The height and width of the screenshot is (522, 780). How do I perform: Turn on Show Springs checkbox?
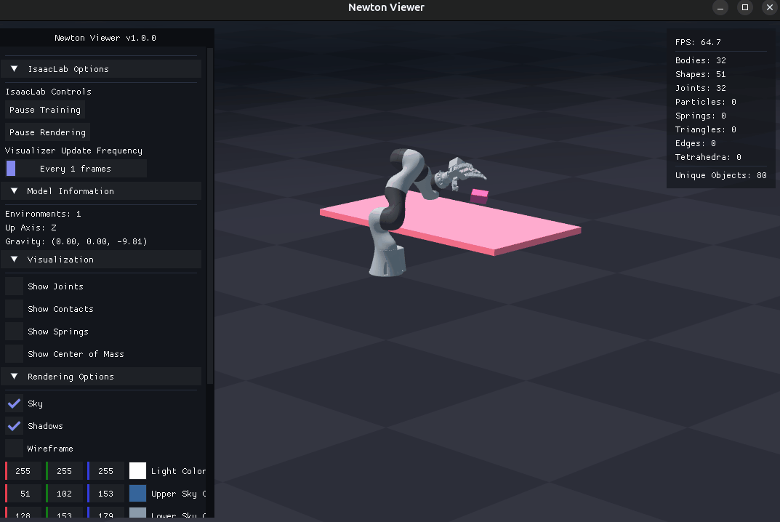15,332
